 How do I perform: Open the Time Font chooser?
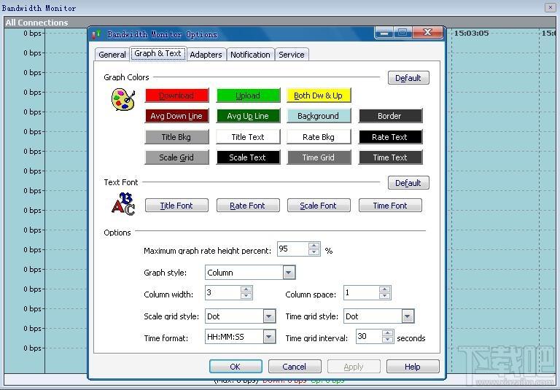tap(390, 206)
